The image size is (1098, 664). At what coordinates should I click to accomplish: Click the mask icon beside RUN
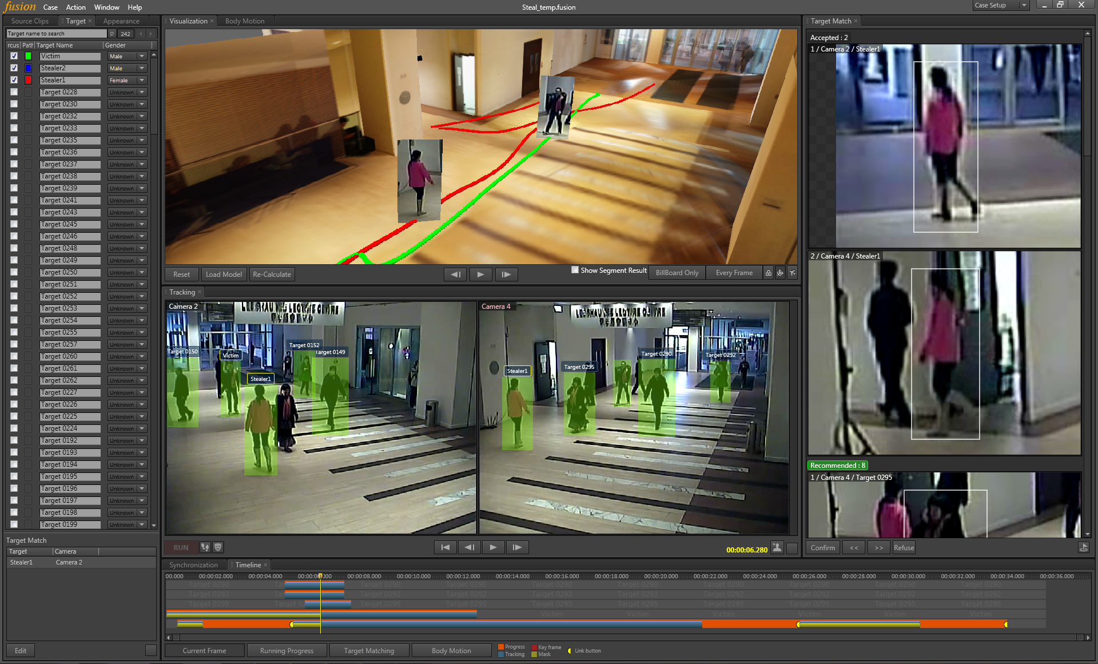218,547
